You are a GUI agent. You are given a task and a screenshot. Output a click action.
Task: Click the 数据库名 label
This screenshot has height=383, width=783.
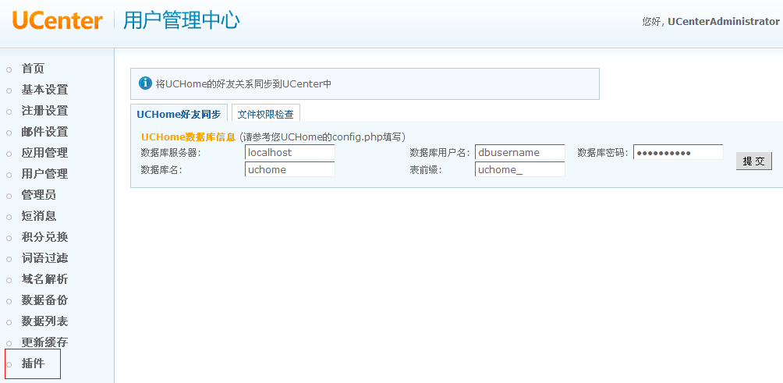tap(161, 170)
